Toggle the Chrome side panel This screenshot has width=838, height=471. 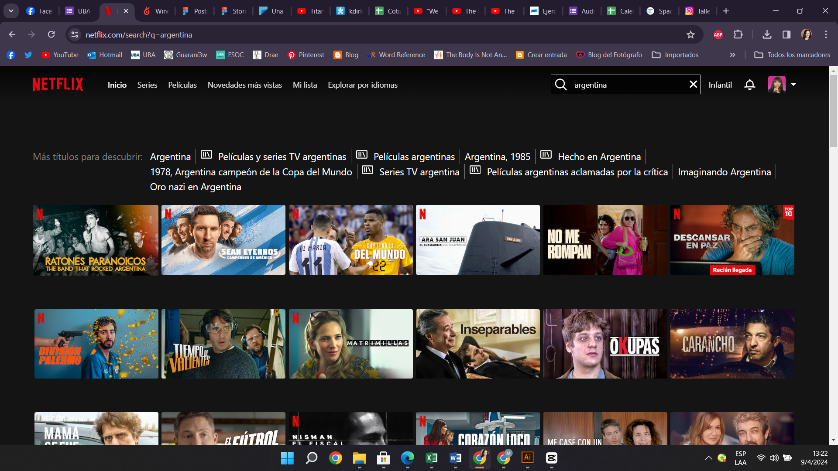[786, 34]
